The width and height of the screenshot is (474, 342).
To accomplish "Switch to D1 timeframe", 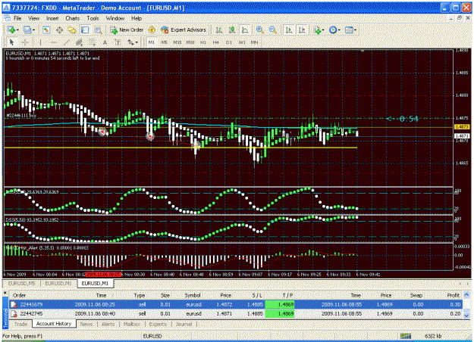I will click(x=229, y=42).
